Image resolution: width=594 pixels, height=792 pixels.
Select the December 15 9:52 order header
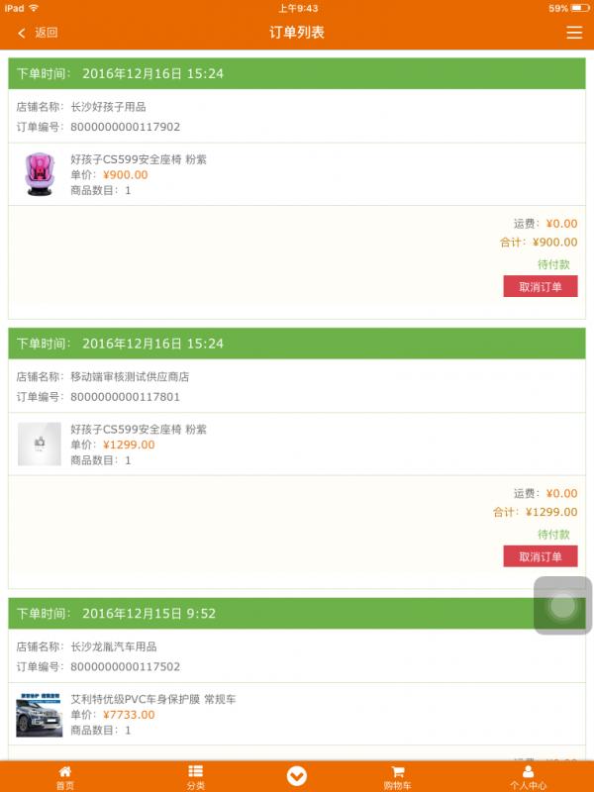[x=297, y=614]
